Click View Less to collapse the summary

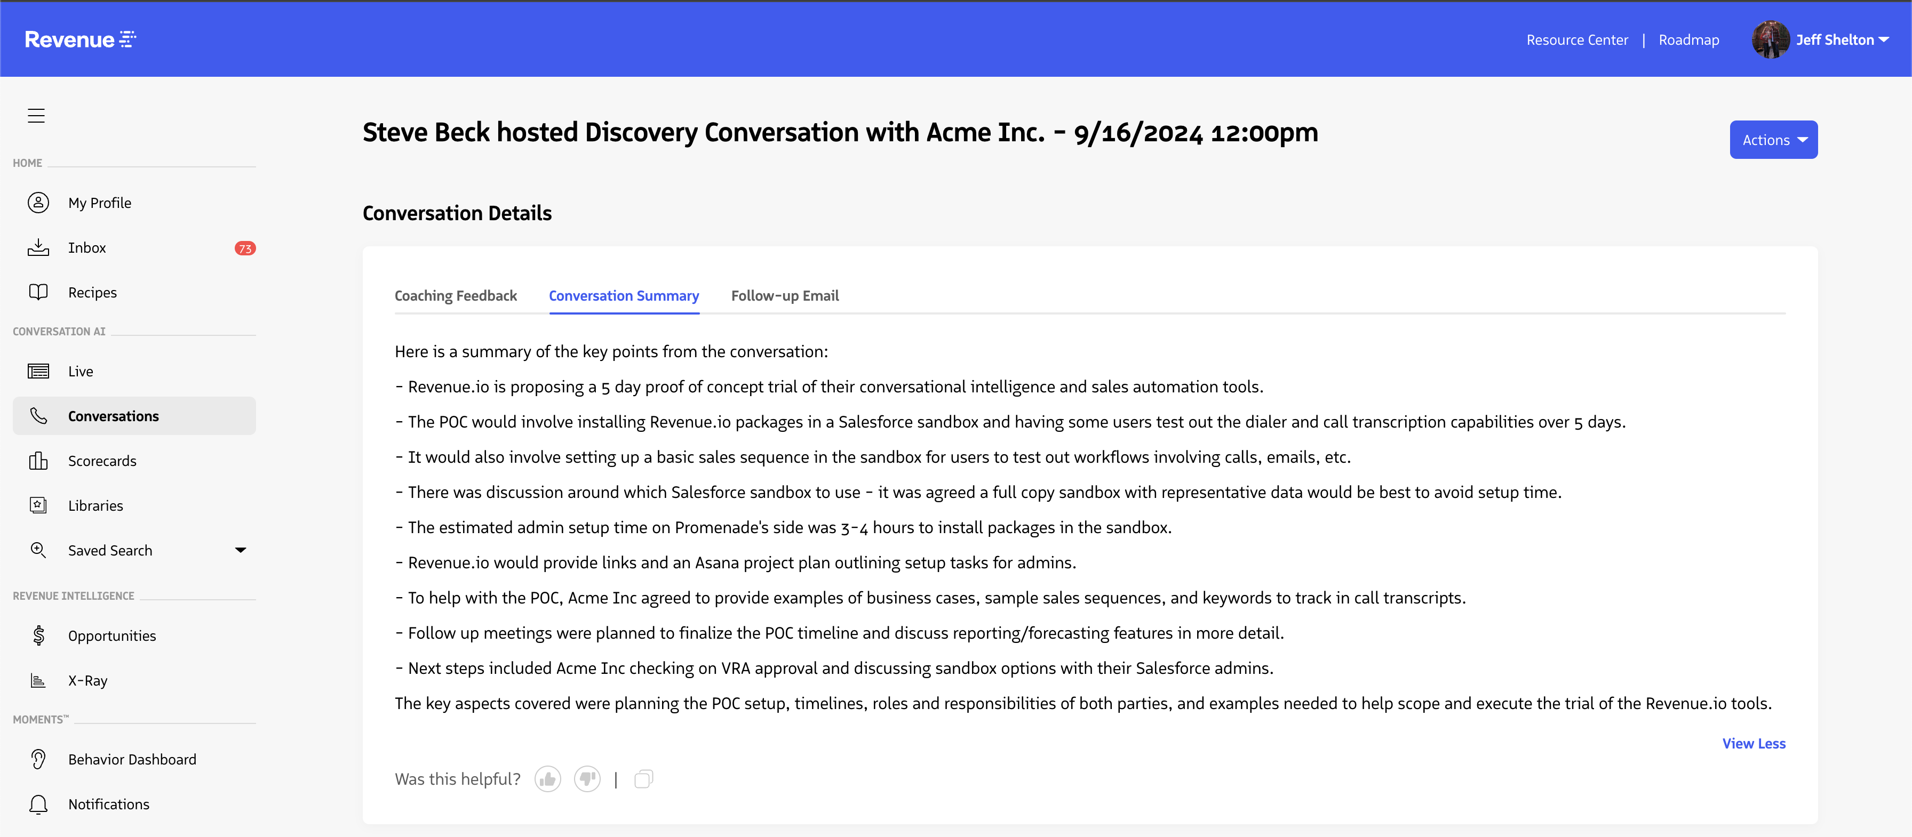coord(1753,744)
